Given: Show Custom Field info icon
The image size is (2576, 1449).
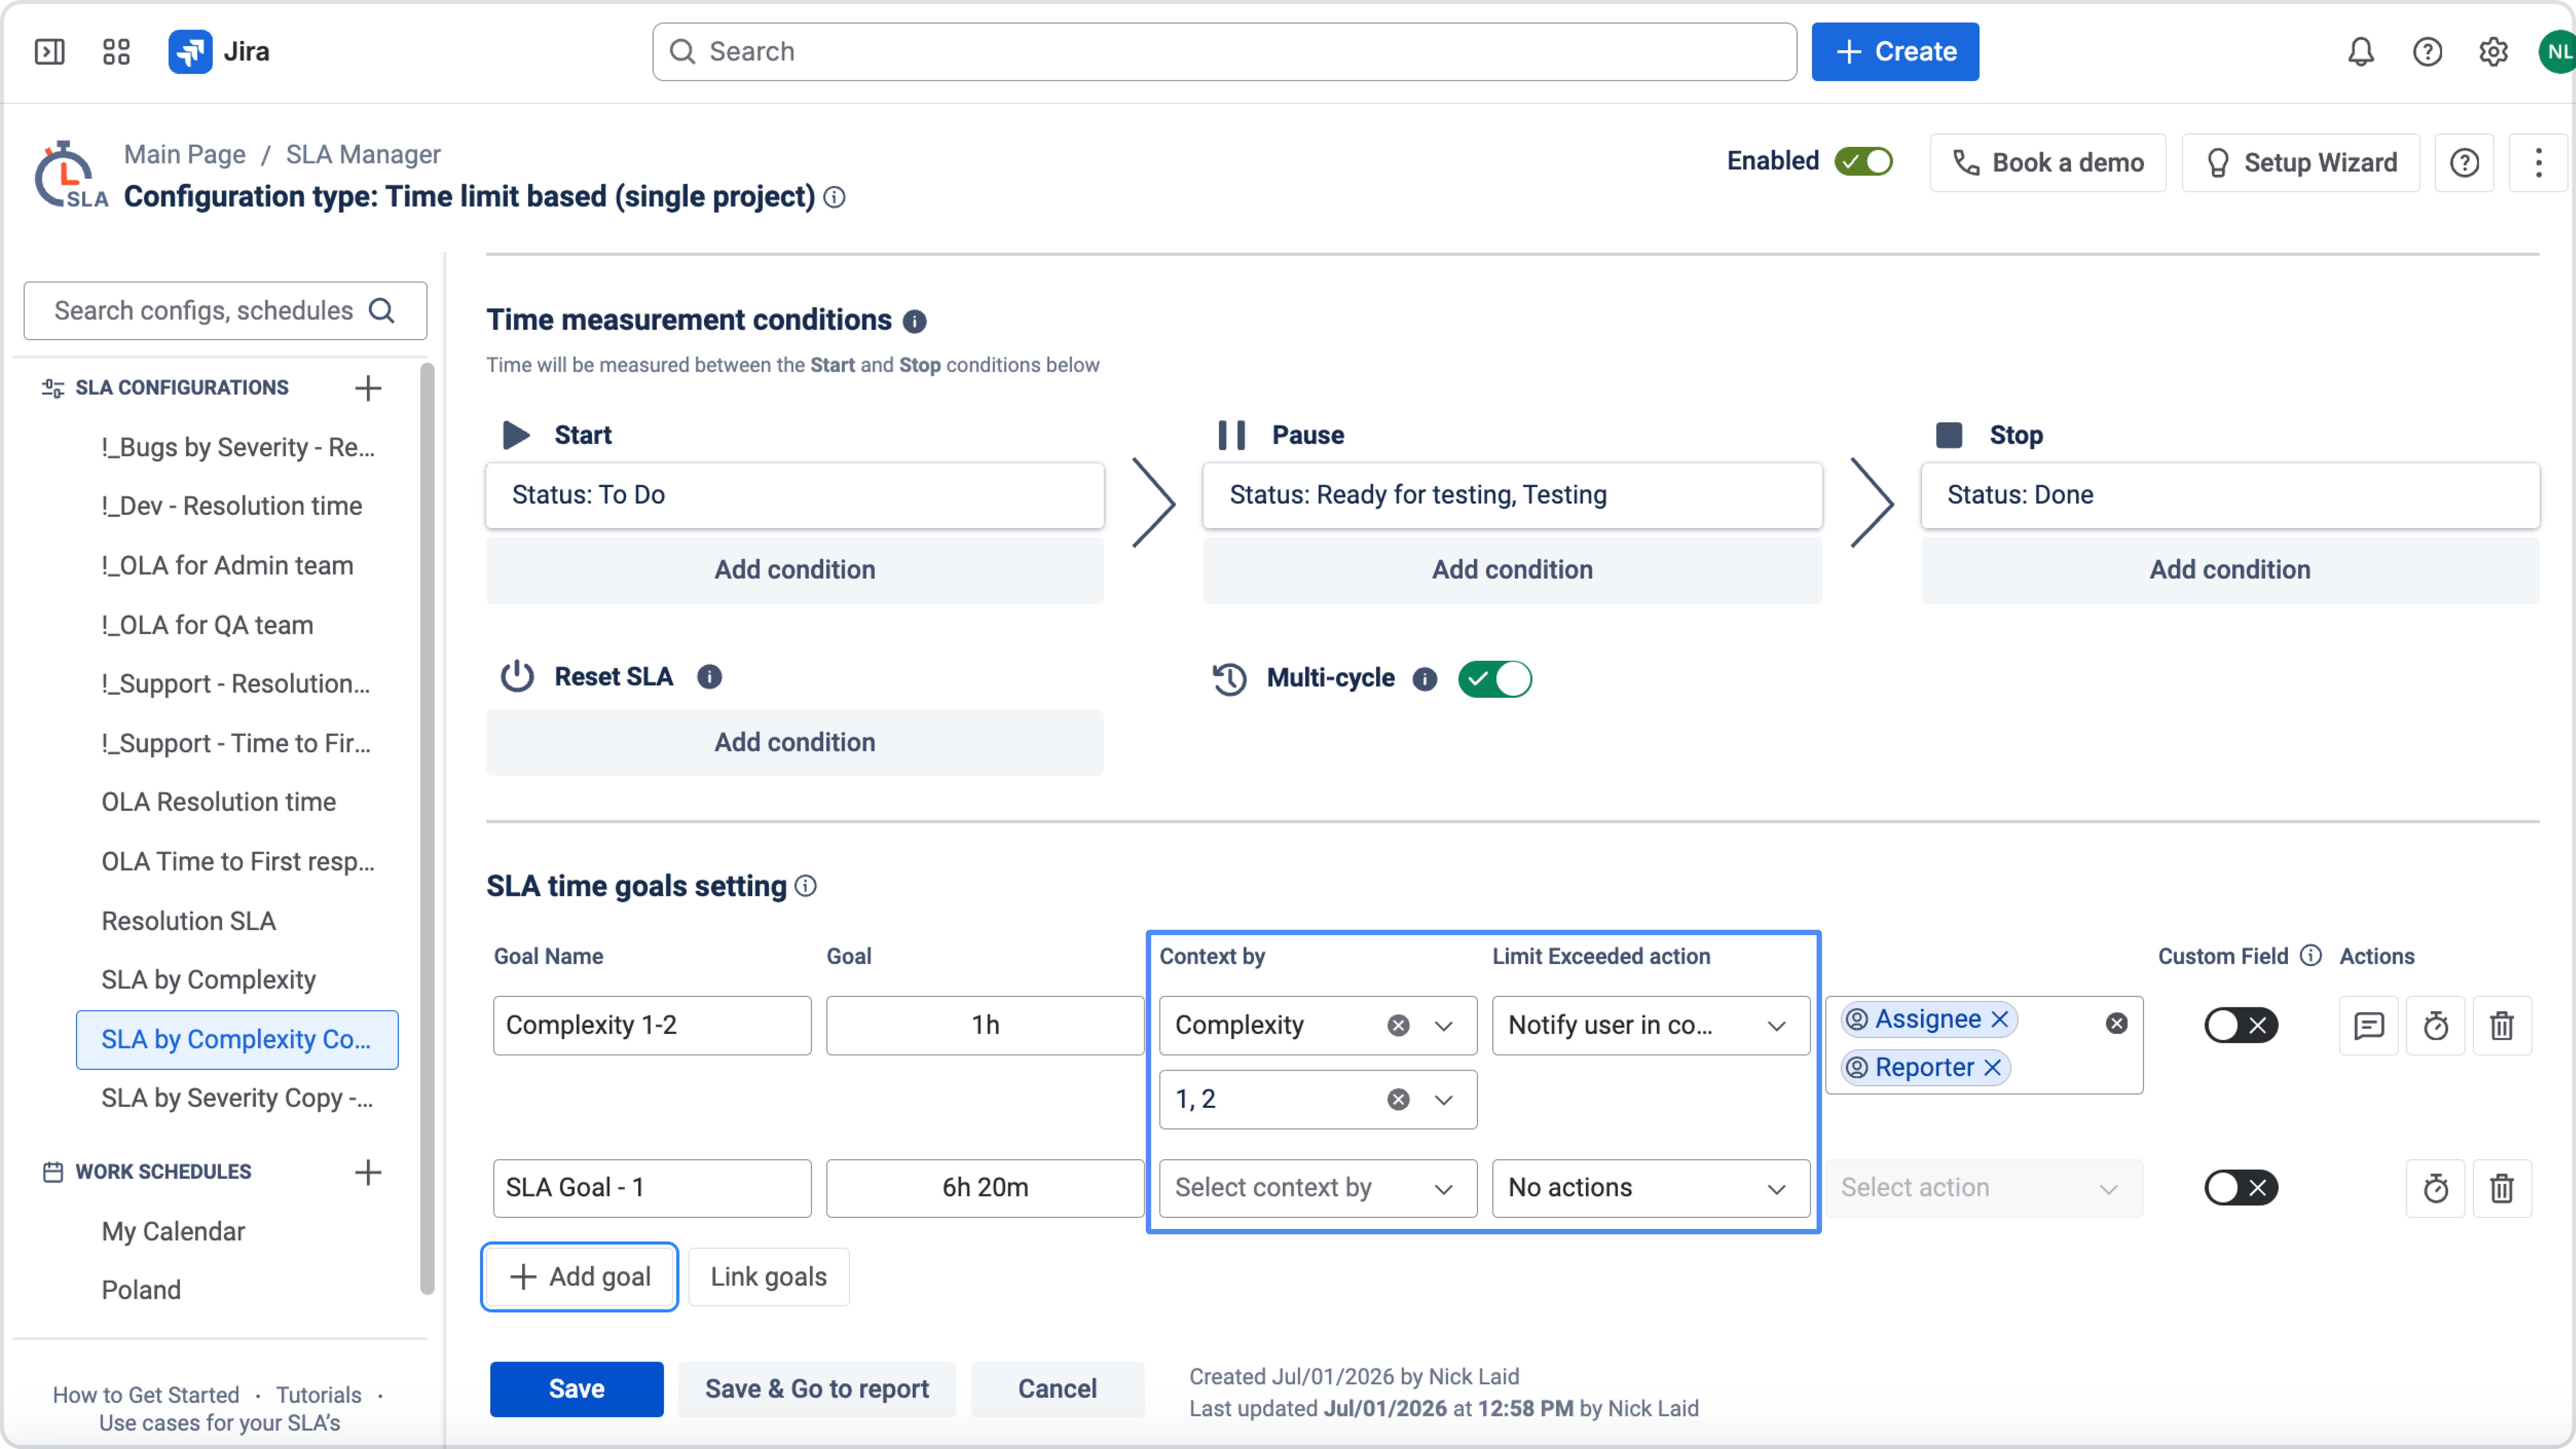Looking at the screenshot, I should click(x=2310, y=955).
